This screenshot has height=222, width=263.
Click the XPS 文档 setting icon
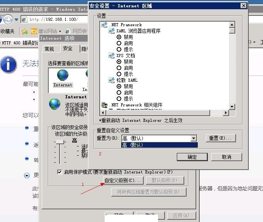pos(112,55)
